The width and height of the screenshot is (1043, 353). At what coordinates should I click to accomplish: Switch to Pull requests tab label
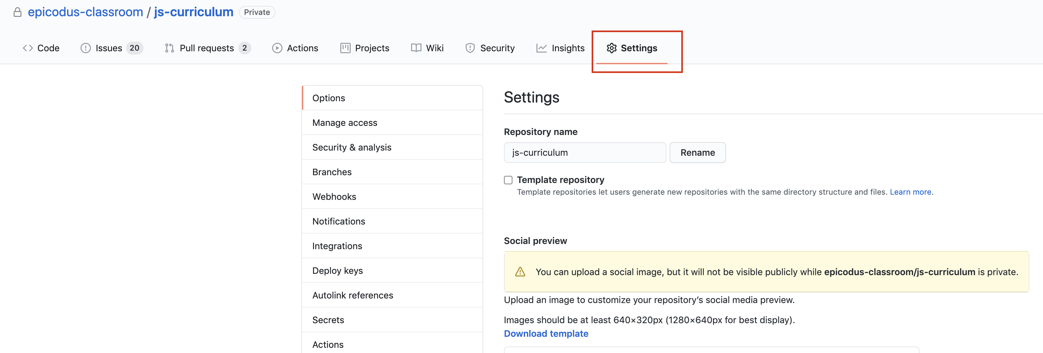(x=207, y=48)
